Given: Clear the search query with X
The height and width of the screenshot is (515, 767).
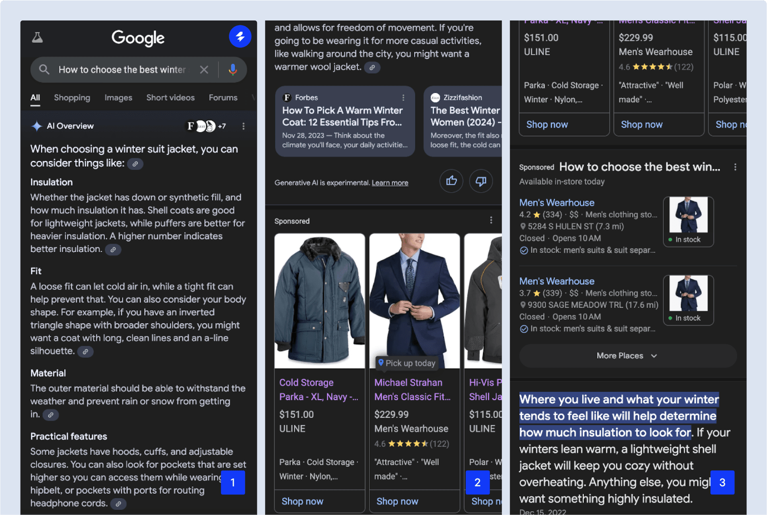Looking at the screenshot, I should tap(204, 70).
